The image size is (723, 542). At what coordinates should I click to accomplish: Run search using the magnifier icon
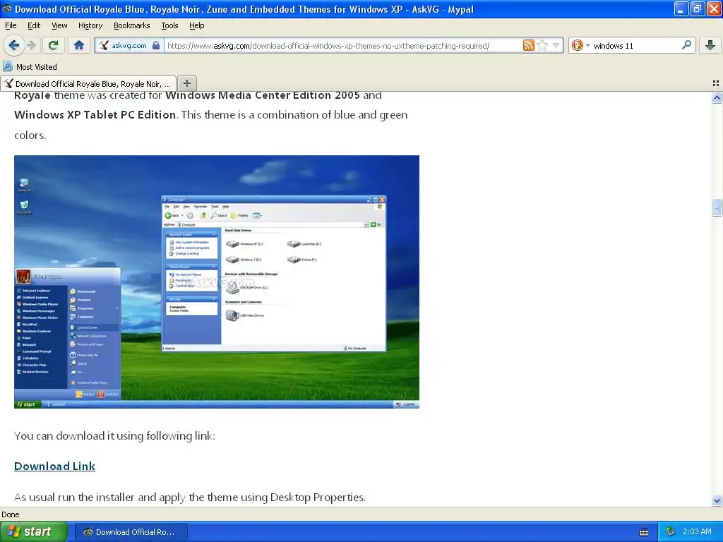pos(686,45)
